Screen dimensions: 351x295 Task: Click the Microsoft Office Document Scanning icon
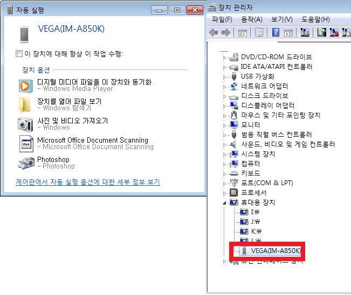[26, 144]
